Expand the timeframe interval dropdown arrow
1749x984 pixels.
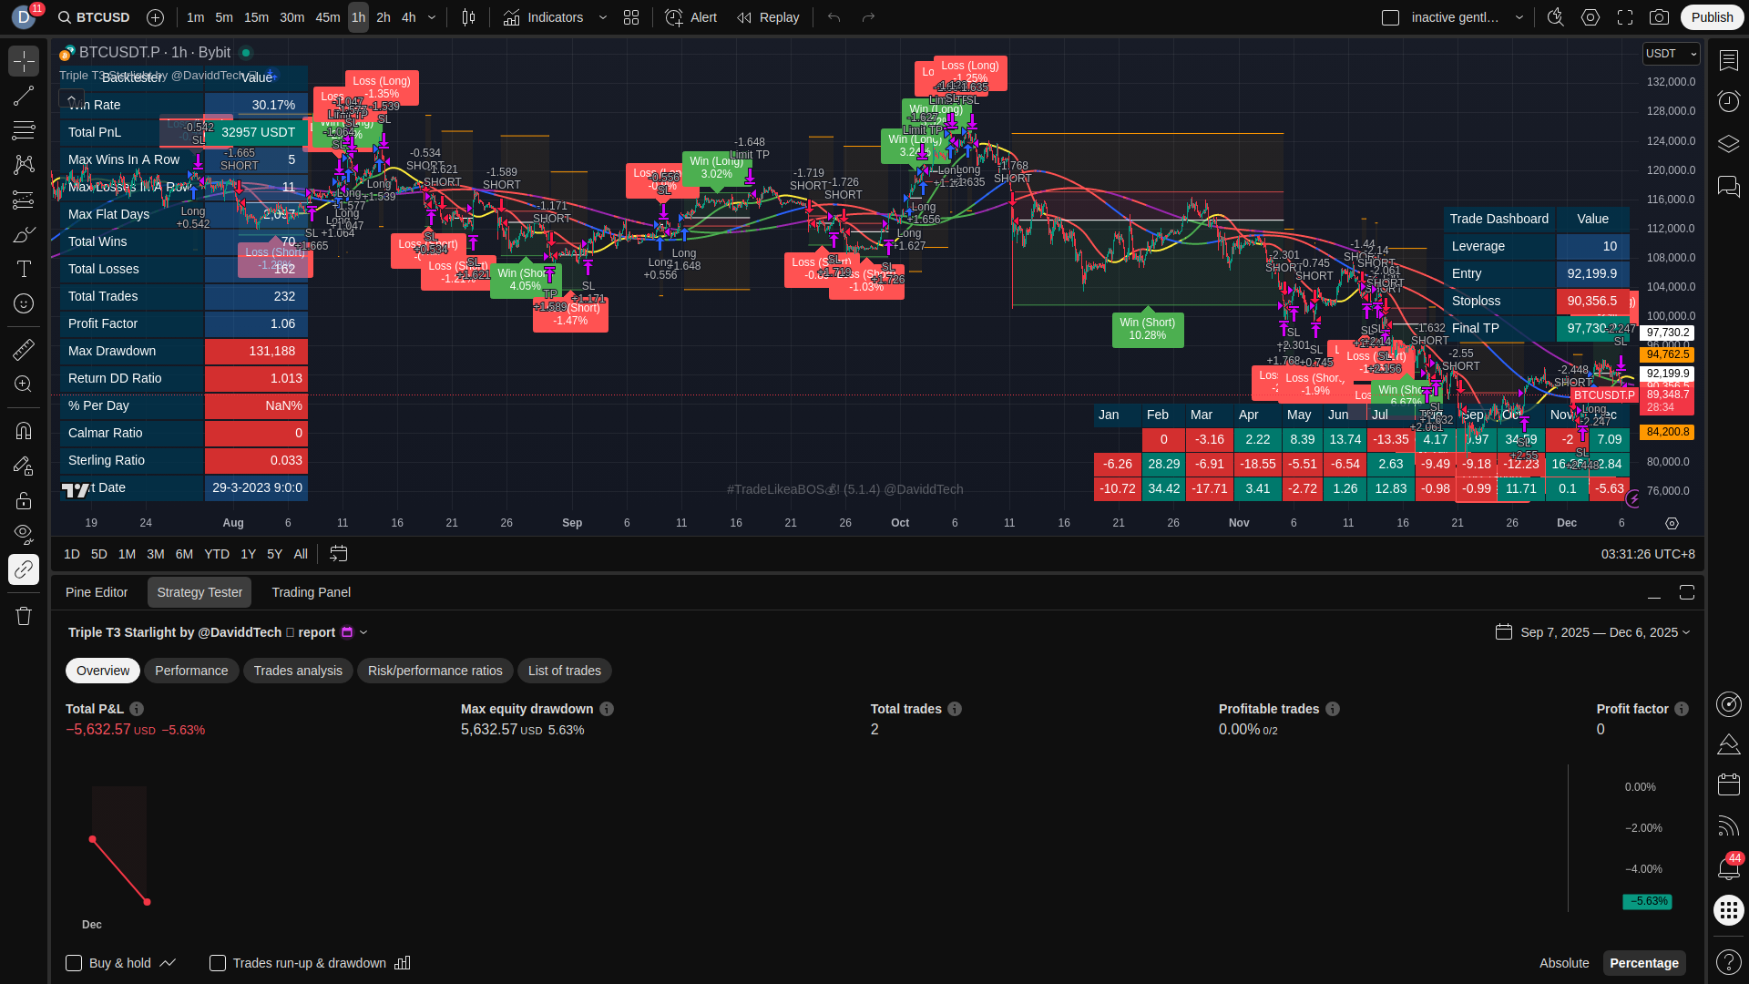432,17
